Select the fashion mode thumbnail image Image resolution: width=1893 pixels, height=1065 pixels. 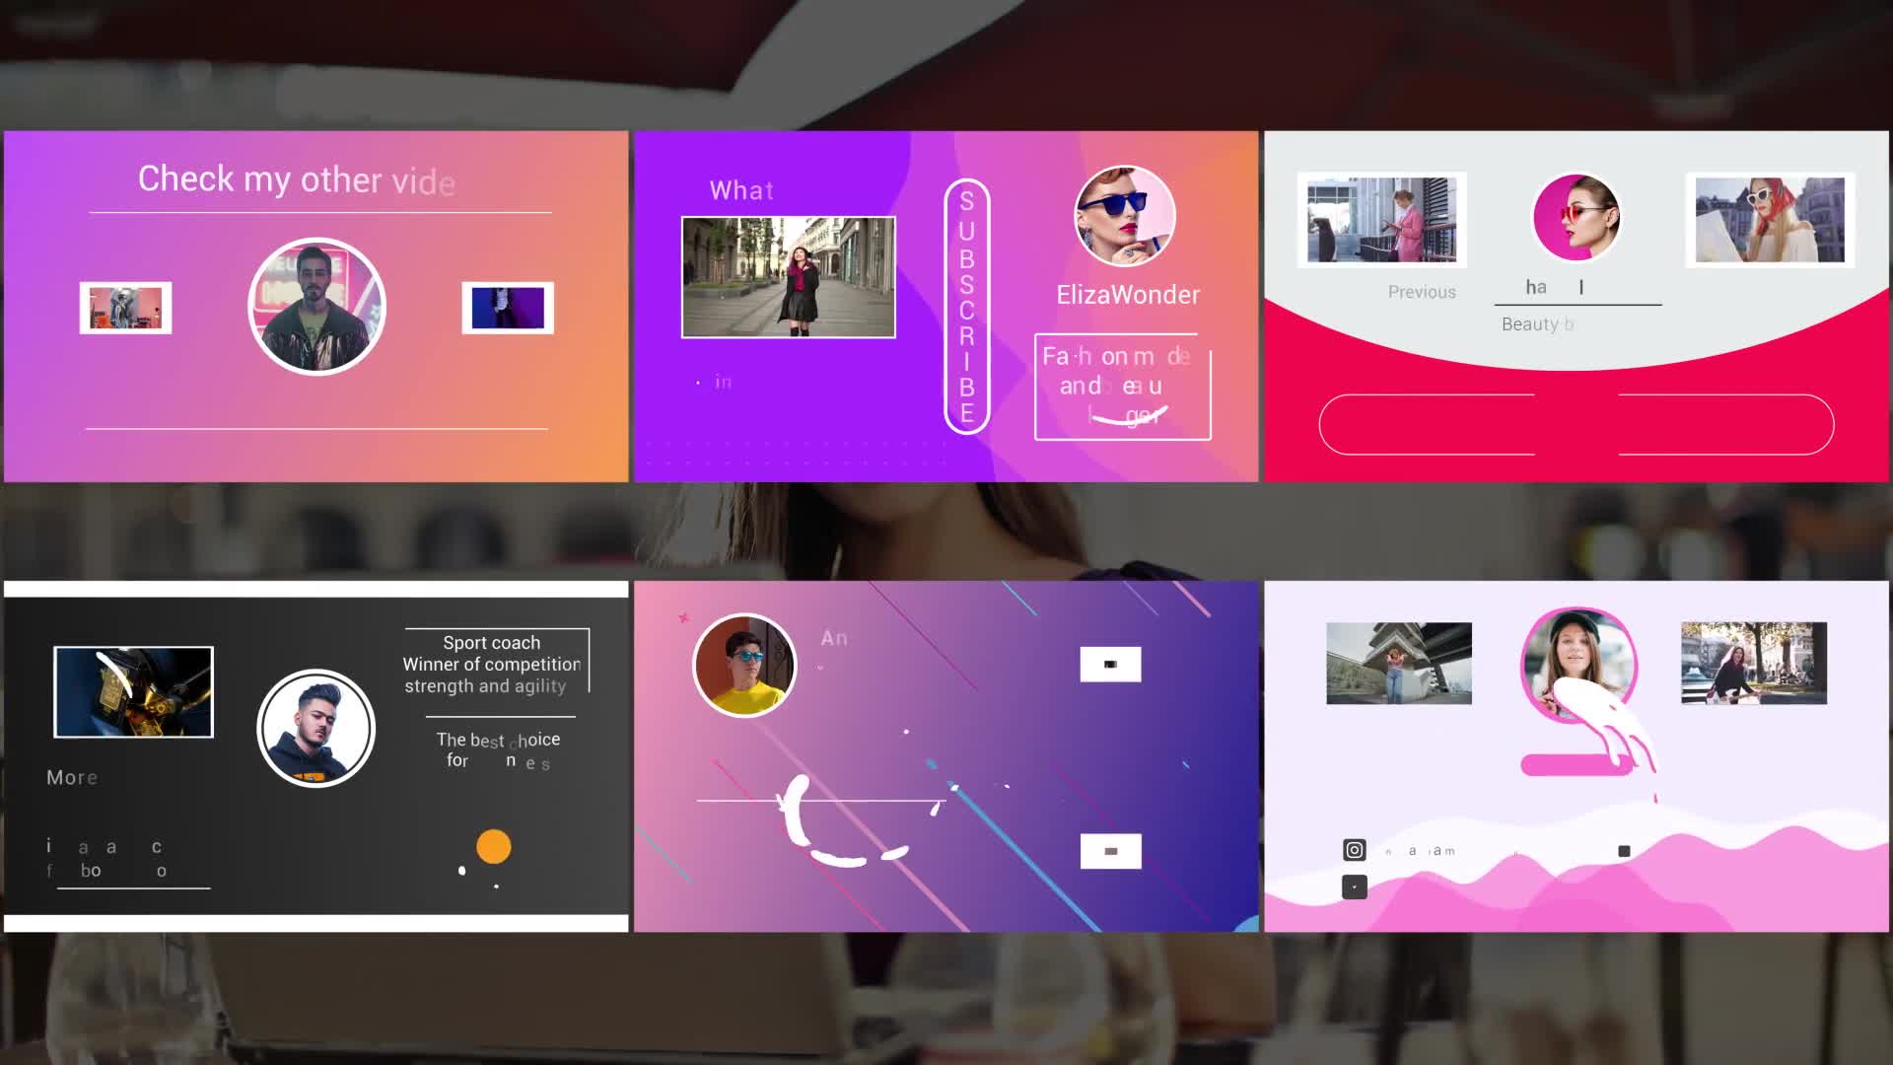coord(789,277)
